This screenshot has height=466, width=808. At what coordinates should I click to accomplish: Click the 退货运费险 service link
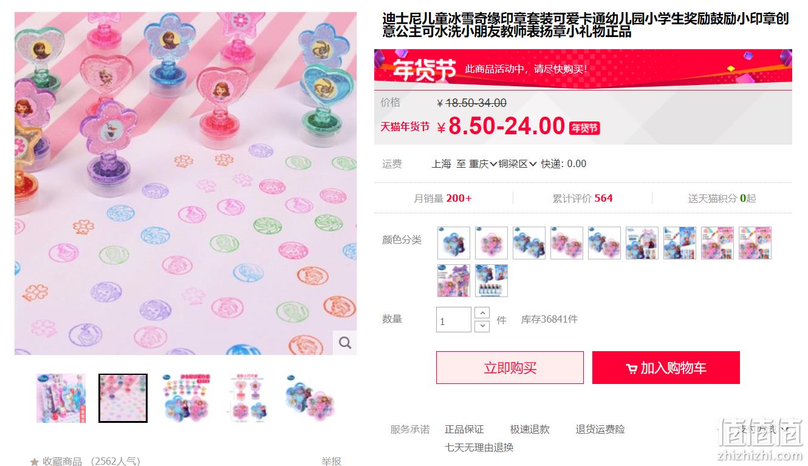600,429
